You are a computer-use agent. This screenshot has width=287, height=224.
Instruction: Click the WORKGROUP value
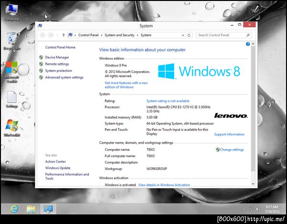157,169
